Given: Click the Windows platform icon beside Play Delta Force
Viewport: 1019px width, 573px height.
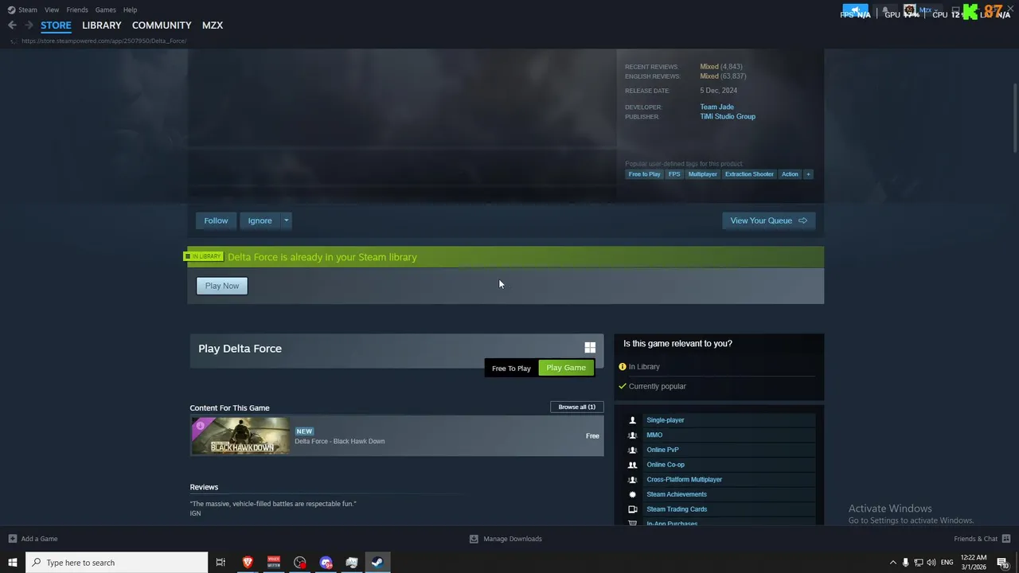Looking at the screenshot, I should pyautogui.click(x=590, y=348).
